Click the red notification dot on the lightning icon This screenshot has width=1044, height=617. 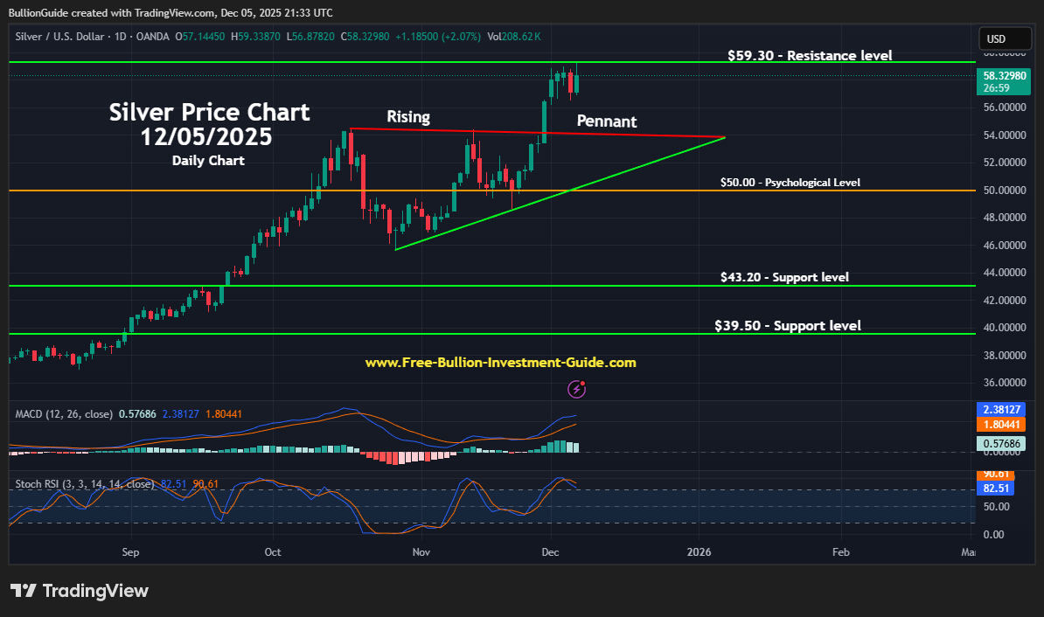click(x=582, y=383)
